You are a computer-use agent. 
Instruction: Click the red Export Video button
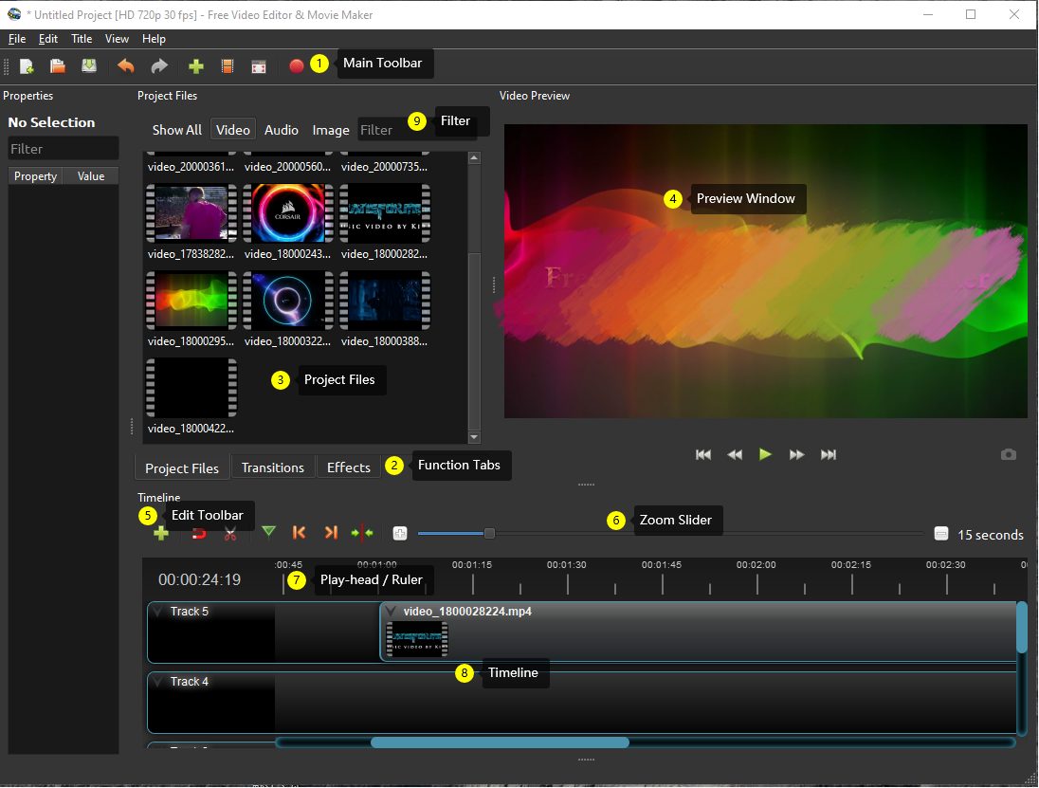pyautogui.click(x=297, y=66)
